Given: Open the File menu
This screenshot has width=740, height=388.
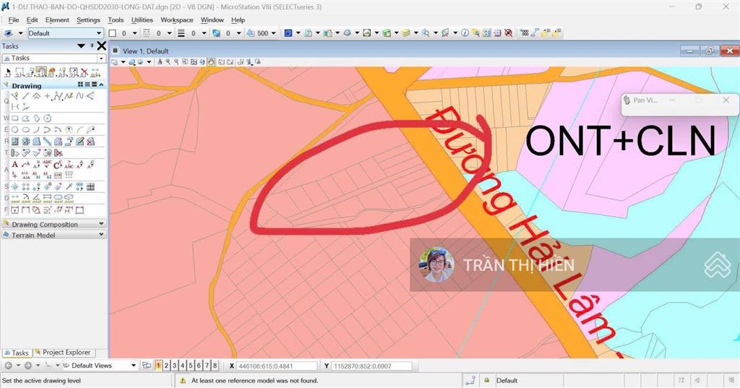Looking at the screenshot, I should [14, 20].
